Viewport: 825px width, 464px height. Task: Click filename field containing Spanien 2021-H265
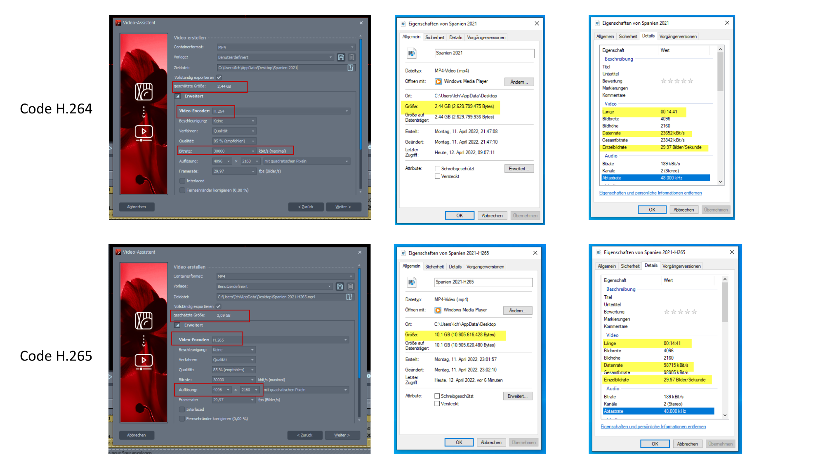coord(483,282)
